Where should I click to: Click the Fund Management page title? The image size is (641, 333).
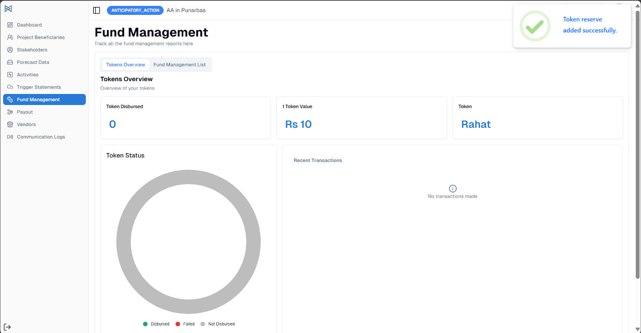(x=151, y=32)
